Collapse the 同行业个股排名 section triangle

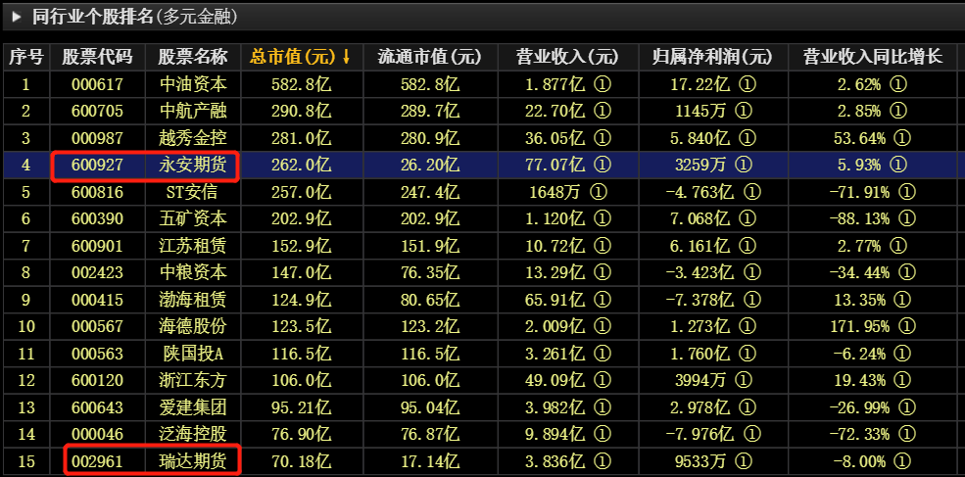[x=18, y=17]
